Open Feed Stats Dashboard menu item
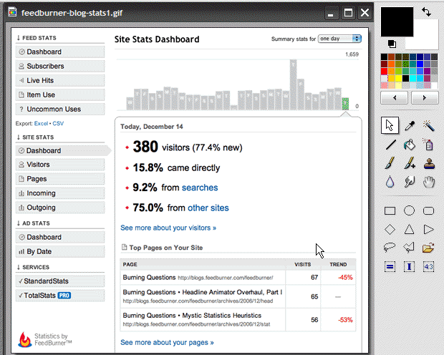This screenshot has width=444, height=355. point(60,52)
